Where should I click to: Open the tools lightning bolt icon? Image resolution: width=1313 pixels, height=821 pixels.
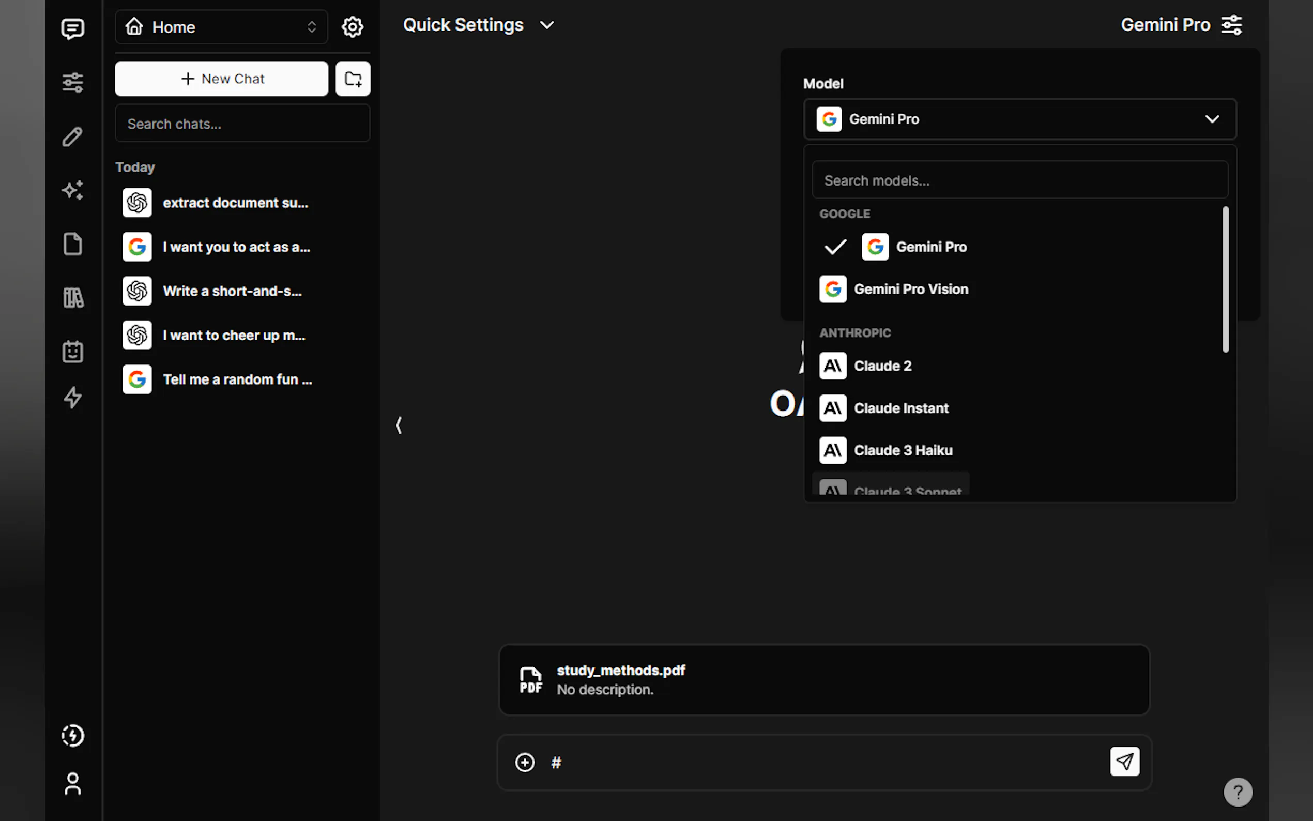pyautogui.click(x=73, y=398)
